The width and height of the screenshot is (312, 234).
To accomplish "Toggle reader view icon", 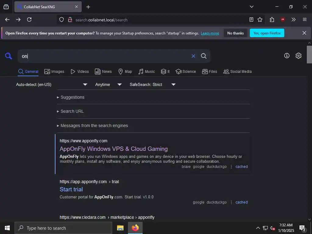I will [251, 19].
